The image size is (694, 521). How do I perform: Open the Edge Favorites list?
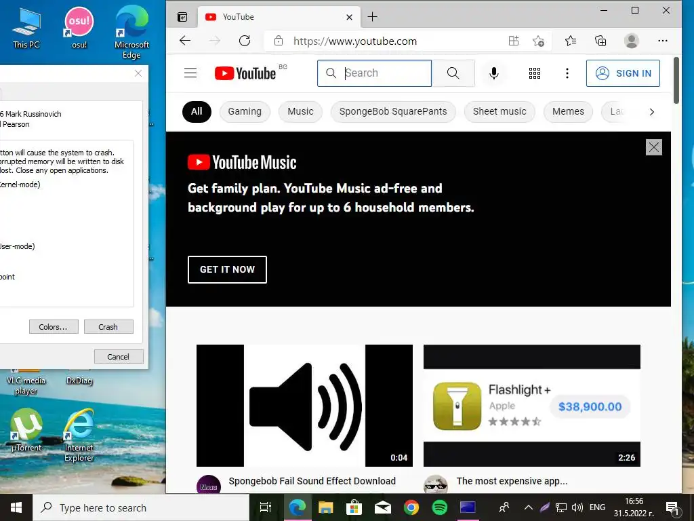point(571,41)
